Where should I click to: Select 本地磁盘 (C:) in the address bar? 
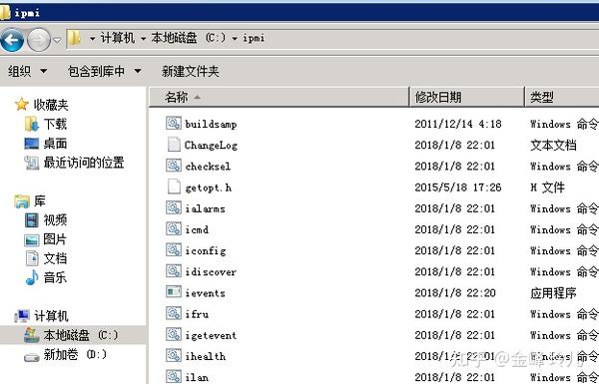click(x=188, y=38)
